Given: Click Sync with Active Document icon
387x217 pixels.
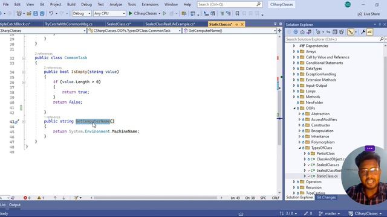Looking at the screenshot, I should (x=328, y=32).
